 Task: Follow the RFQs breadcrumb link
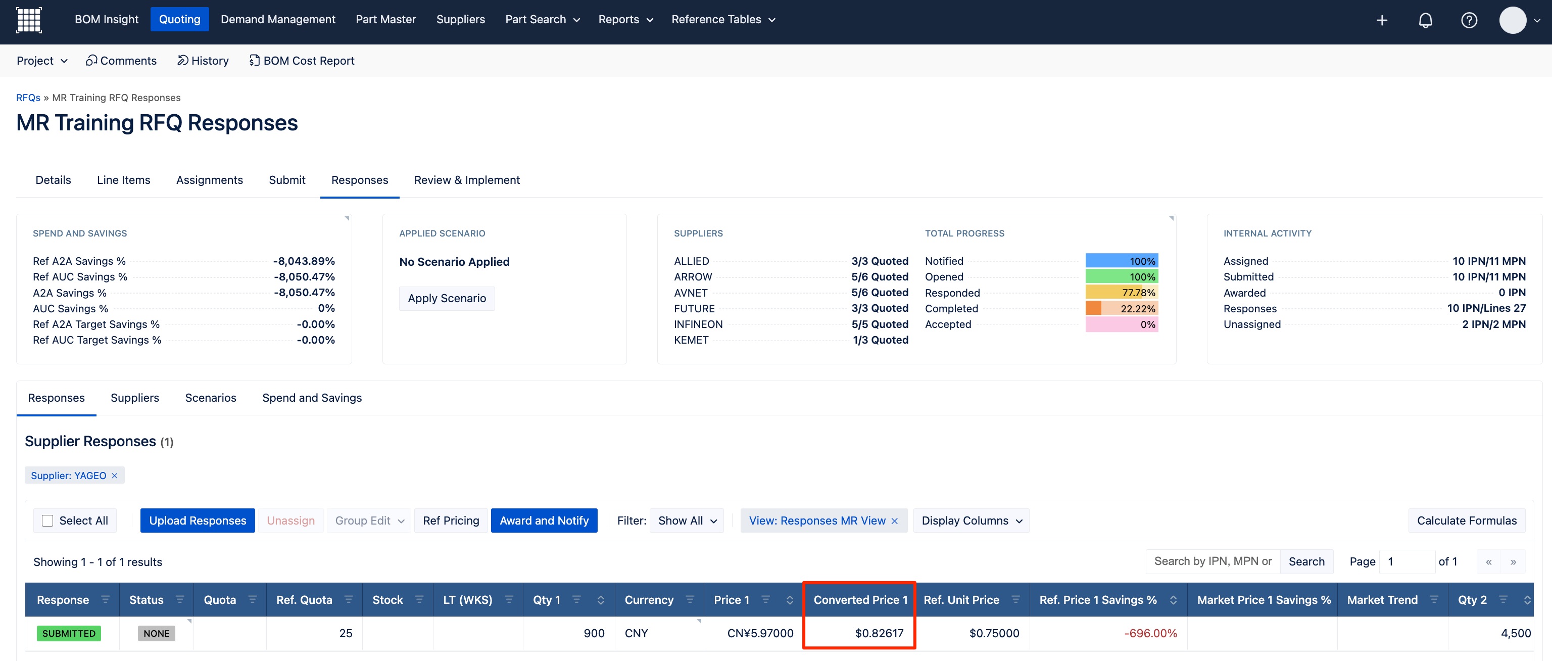(x=28, y=98)
